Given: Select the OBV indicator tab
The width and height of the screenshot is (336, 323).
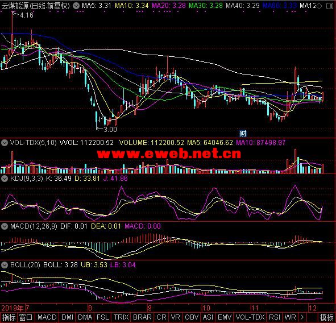Looking at the screenshot, I should coord(192,317).
